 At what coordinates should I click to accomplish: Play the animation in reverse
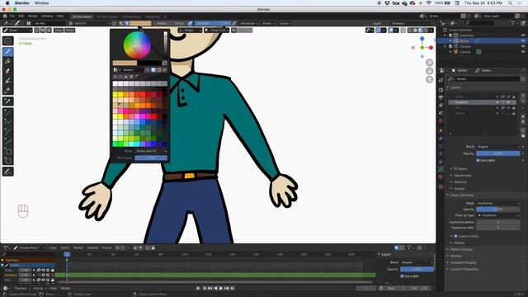pos(215,288)
